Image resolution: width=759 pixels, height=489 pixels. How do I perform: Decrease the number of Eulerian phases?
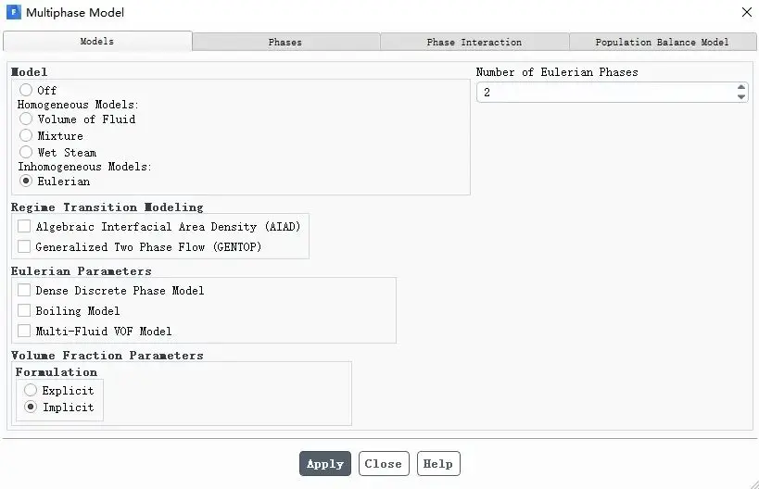coord(741,96)
